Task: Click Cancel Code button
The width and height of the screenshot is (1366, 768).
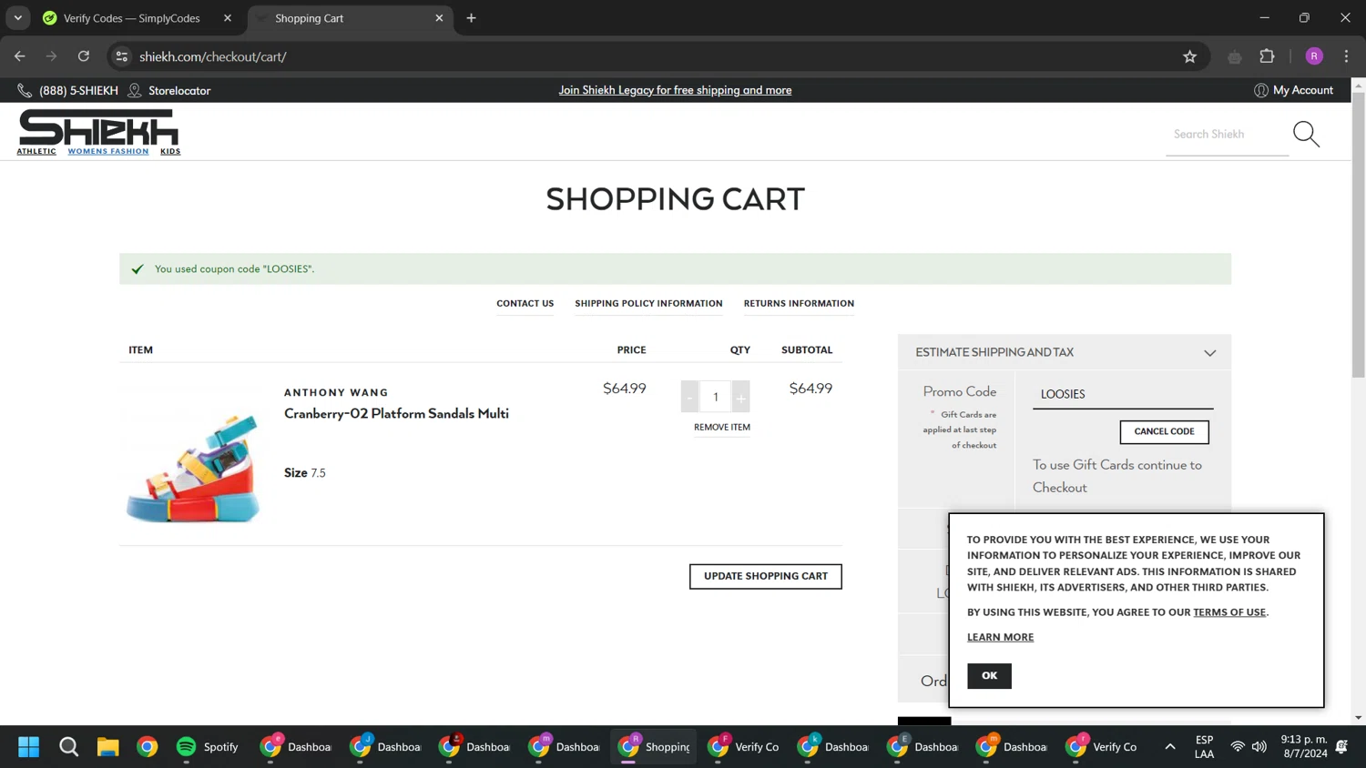Action: (x=1164, y=431)
